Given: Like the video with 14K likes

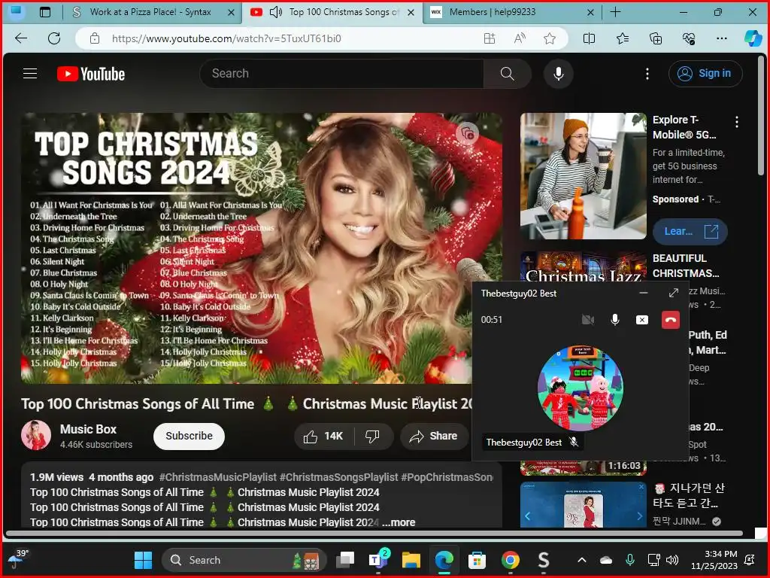Looking at the screenshot, I should tap(324, 436).
